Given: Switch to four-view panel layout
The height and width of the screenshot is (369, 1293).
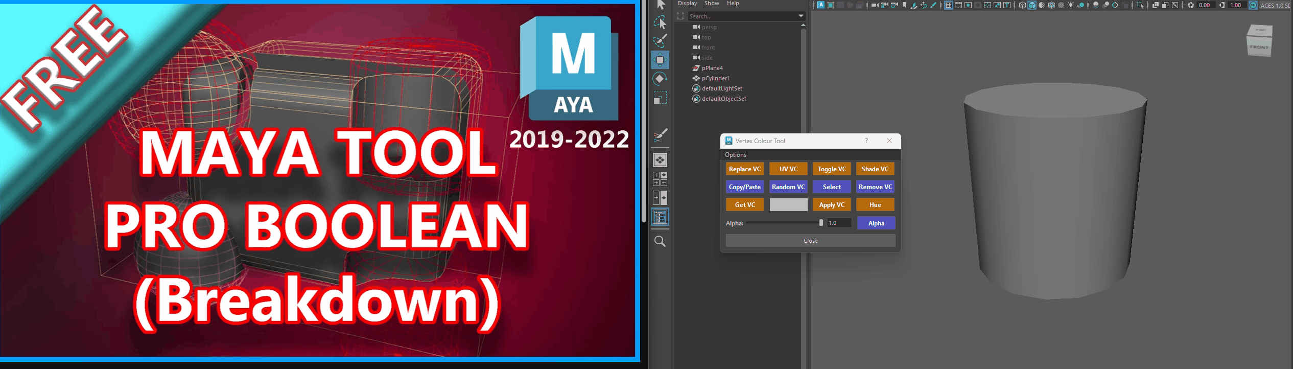Looking at the screenshot, I should [x=660, y=179].
